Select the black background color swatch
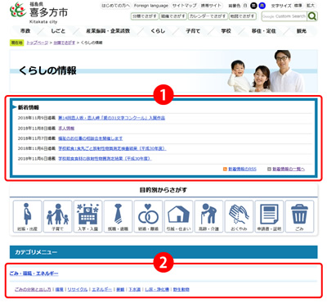This screenshot has height=303, width=327. pos(253,6)
